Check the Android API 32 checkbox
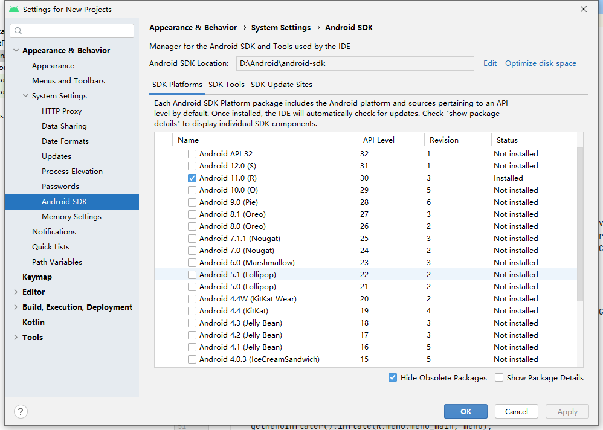603x430 pixels. coord(192,154)
